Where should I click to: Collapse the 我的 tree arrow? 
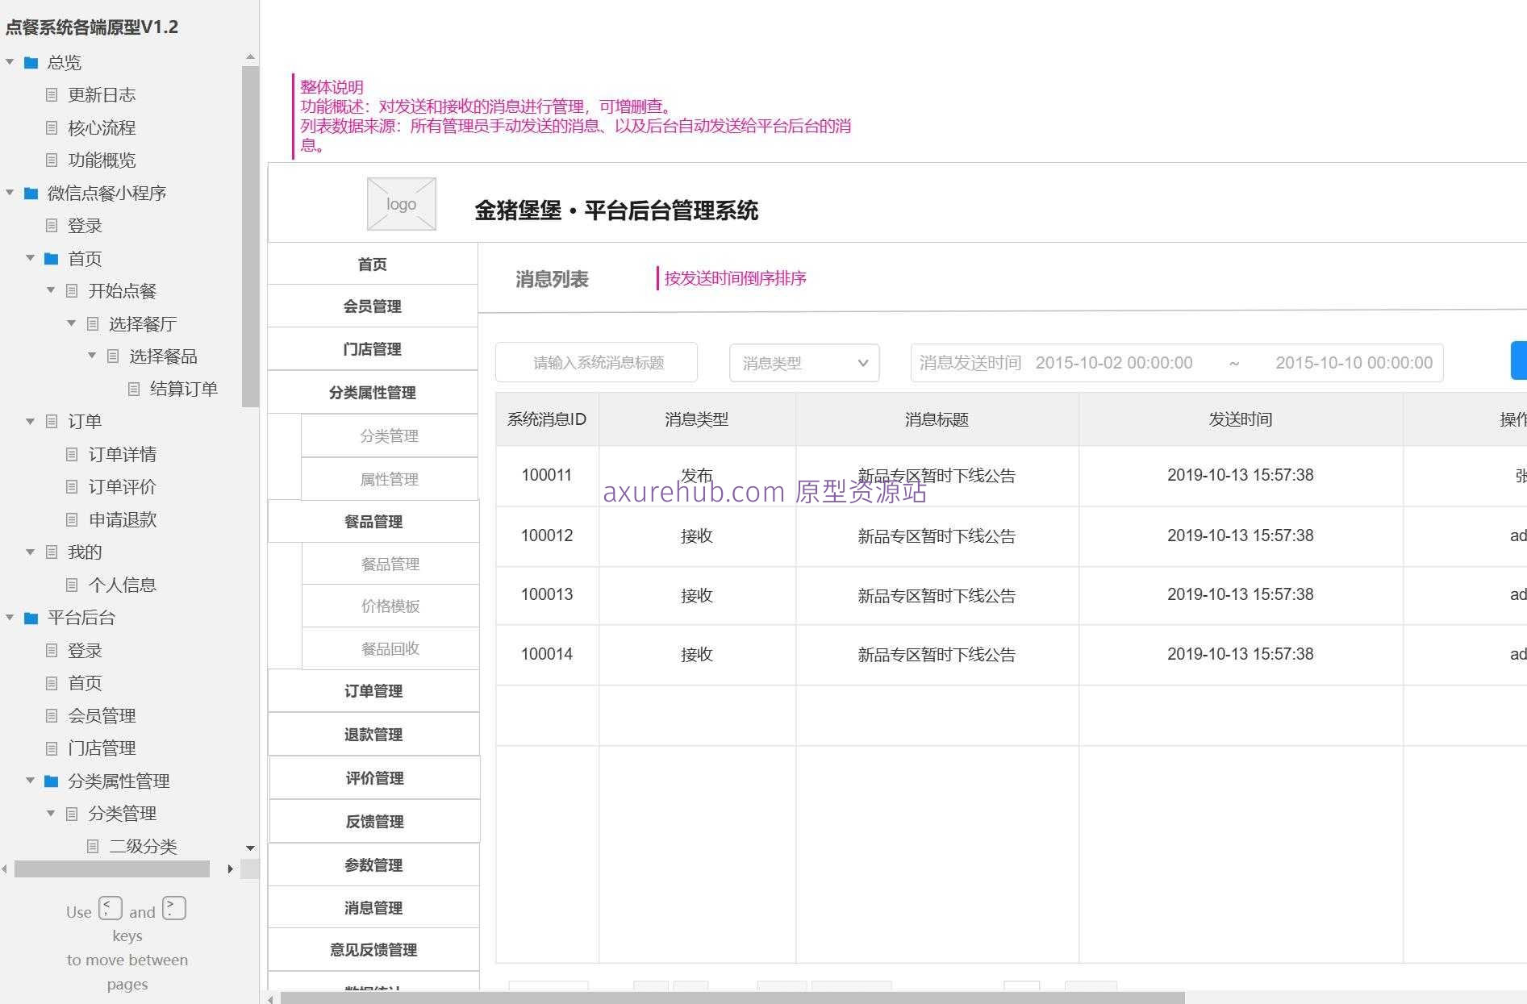[x=31, y=552]
